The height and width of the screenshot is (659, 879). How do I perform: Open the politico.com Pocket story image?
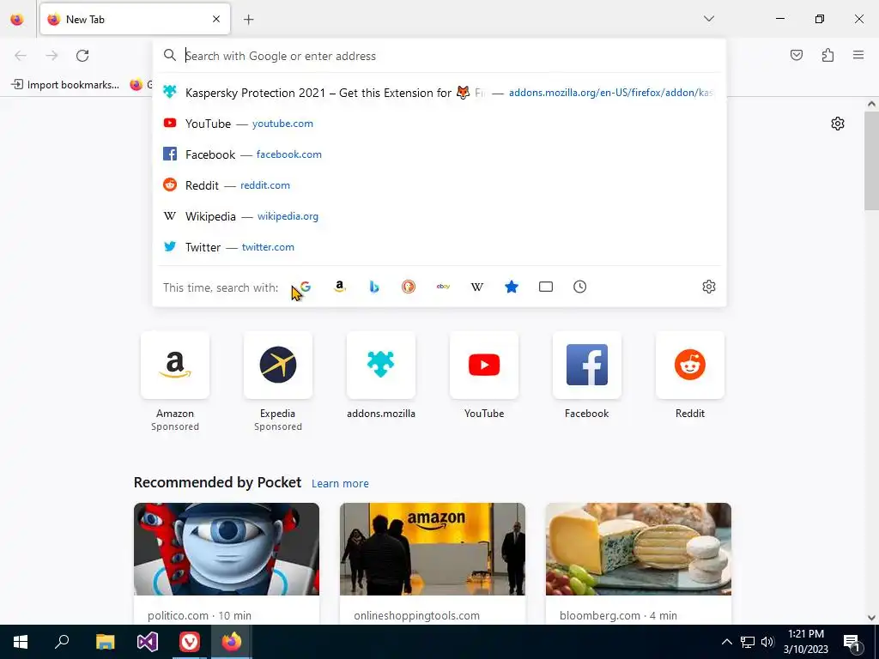pyautogui.click(x=227, y=549)
